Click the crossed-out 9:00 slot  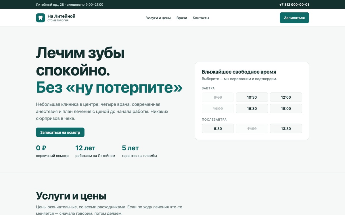218,97
